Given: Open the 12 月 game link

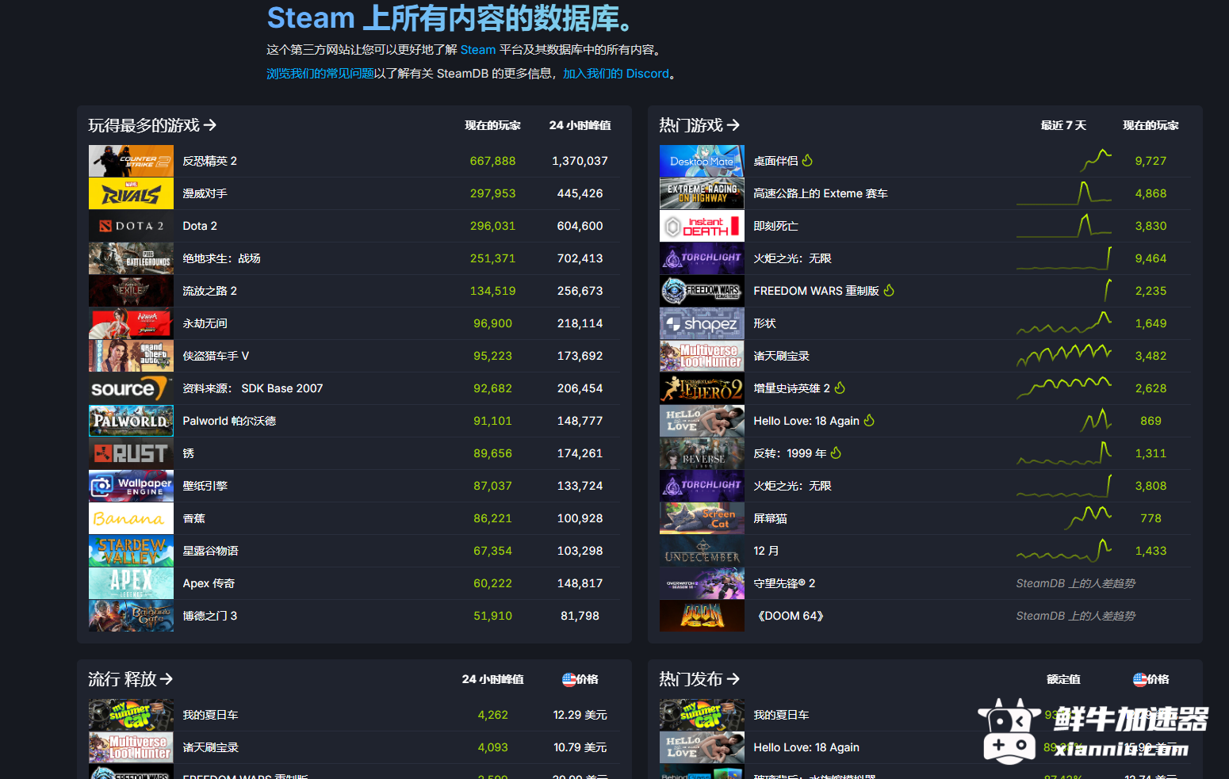Looking at the screenshot, I should point(766,551).
